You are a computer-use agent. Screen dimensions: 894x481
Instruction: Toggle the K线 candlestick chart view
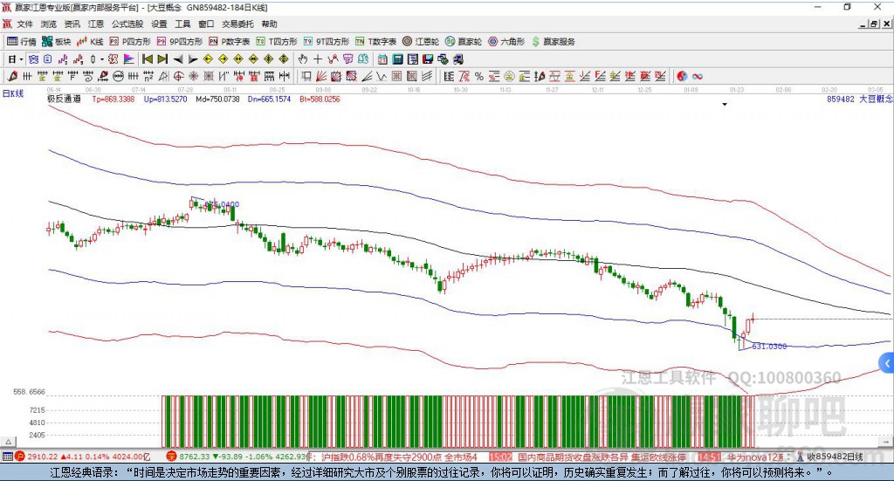pyautogui.click(x=90, y=41)
